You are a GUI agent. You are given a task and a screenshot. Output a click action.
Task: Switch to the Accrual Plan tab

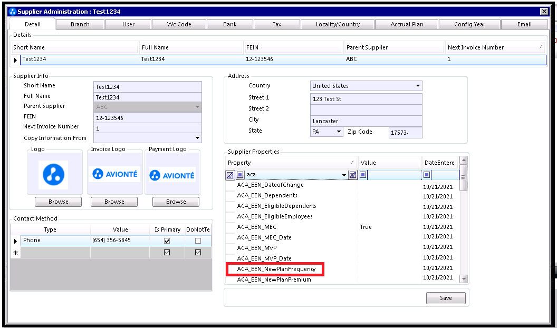coord(407,24)
